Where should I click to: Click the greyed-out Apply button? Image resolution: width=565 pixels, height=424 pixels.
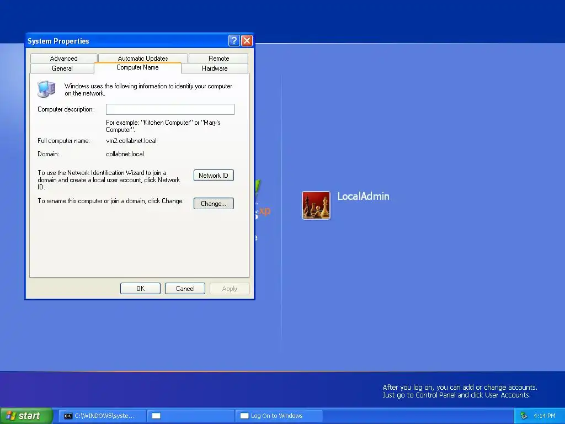click(x=230, y=288)
